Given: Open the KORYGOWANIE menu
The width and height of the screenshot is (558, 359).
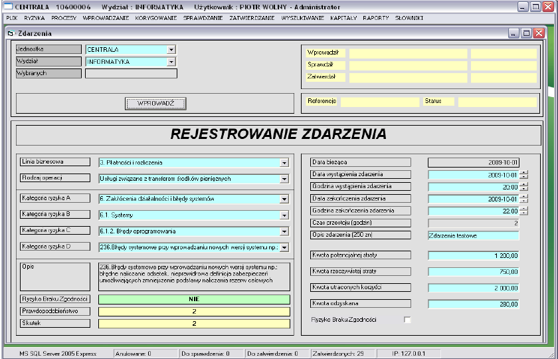Looking at the screenshot, I should [x=156, y=18].
